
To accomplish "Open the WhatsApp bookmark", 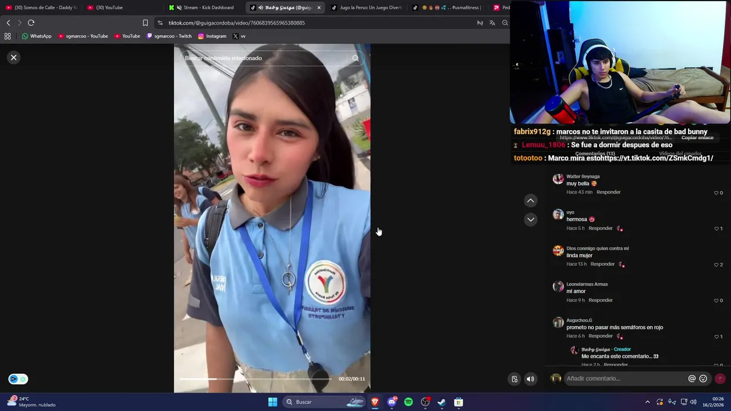I will point(37,36).
